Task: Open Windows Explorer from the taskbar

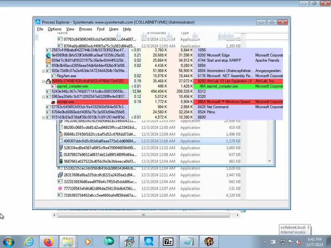Action: point(68,242)
